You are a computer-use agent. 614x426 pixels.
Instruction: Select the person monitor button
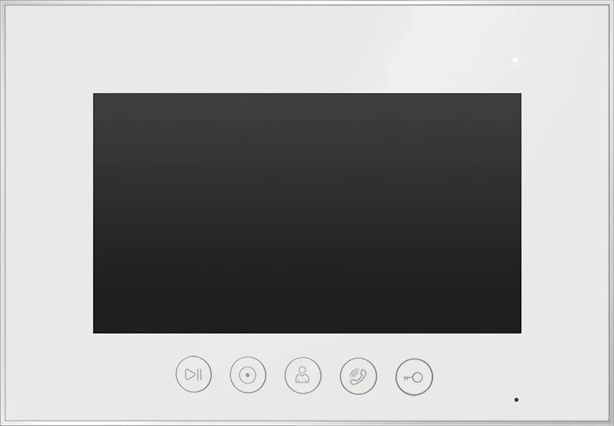point(303,376)
